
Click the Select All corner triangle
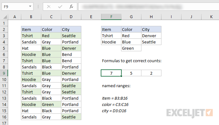coord(4,17)
